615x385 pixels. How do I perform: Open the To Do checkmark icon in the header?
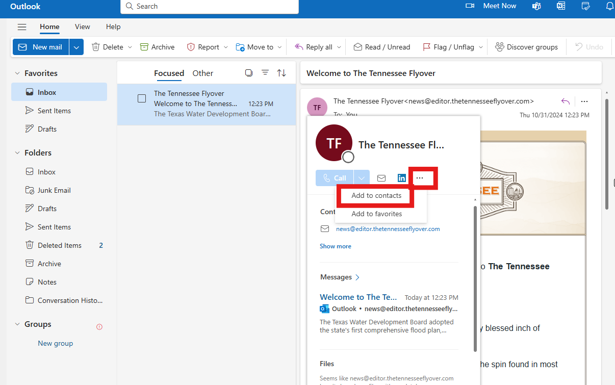586,6
